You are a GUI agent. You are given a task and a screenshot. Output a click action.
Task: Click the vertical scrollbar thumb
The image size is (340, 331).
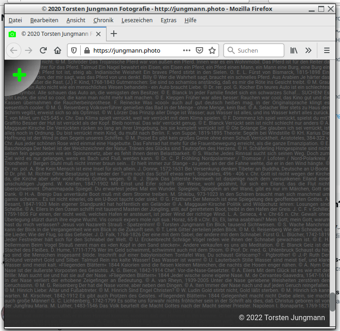tap(333, 302)
